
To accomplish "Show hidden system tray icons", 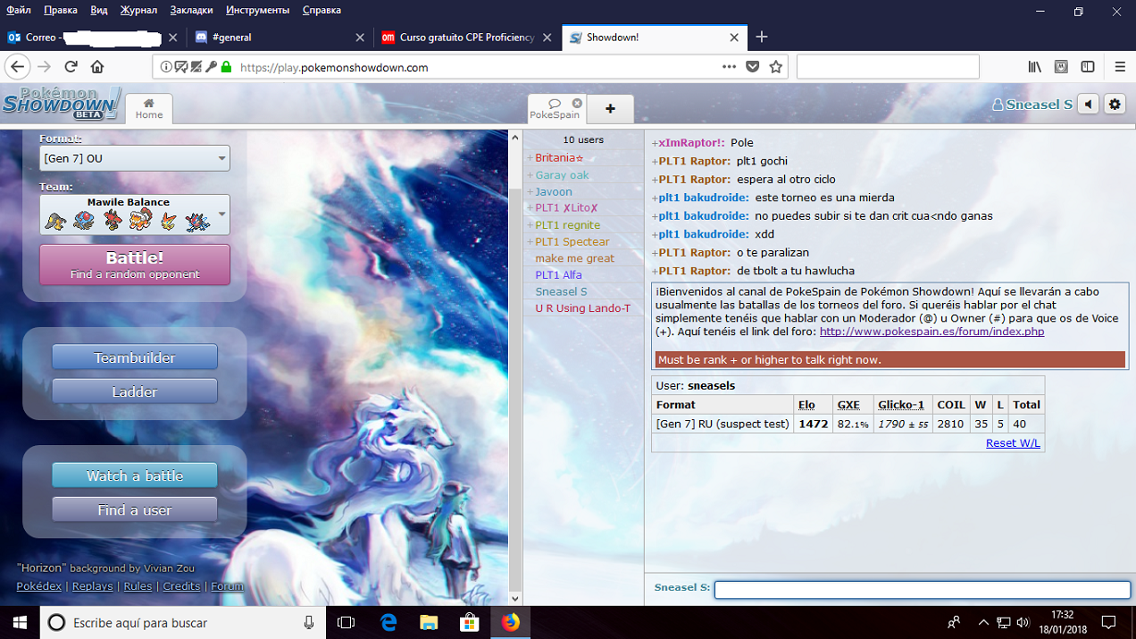I will [x=984, y=622].
